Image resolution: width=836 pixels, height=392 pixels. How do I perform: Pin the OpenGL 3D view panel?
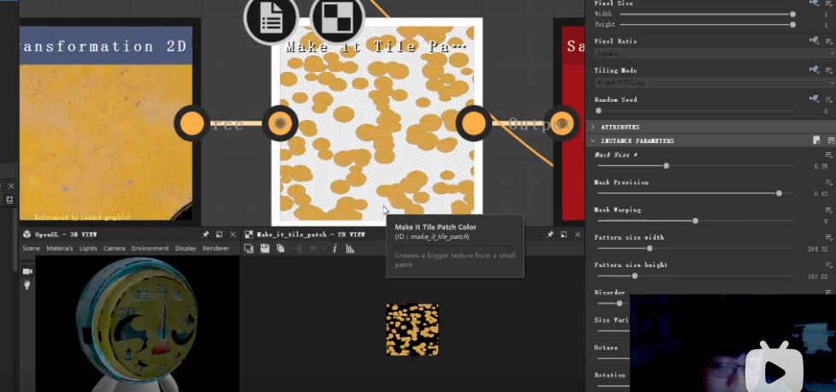pyautogui.click(x=205, y=235)
